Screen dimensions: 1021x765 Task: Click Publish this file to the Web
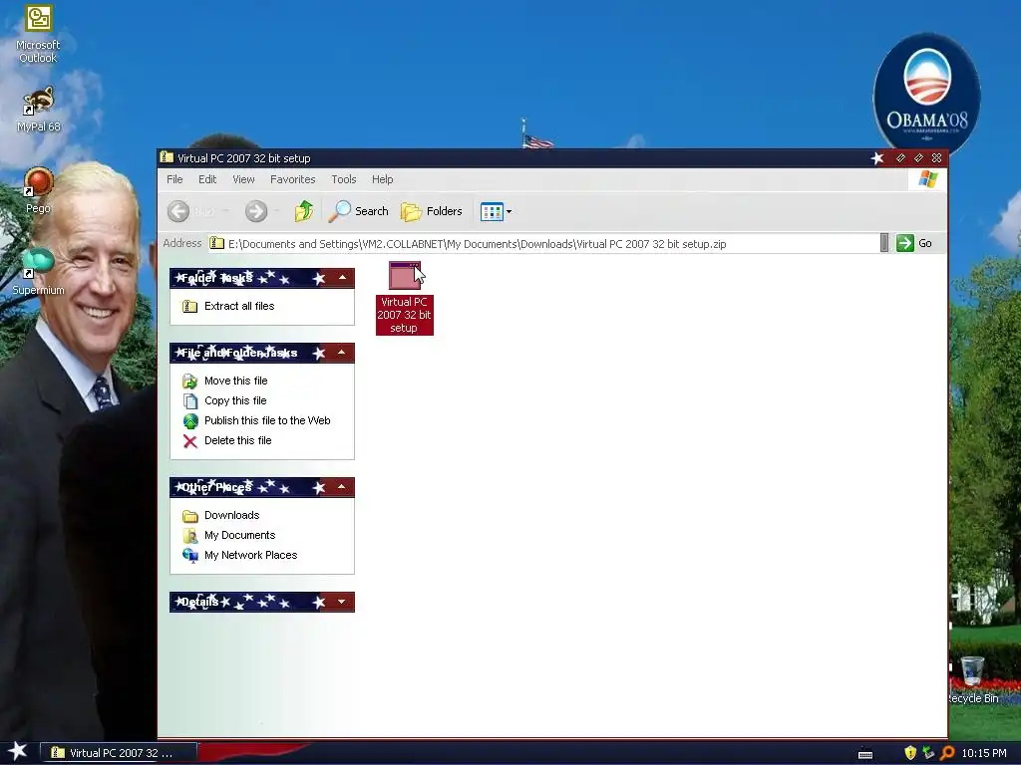tap(267, 421)
